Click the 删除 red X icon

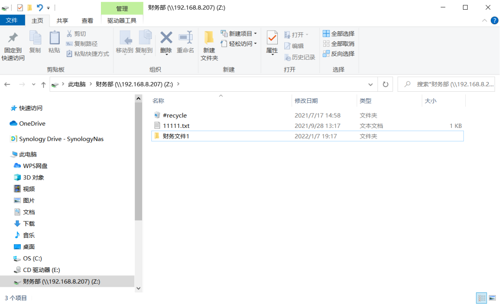166,38
